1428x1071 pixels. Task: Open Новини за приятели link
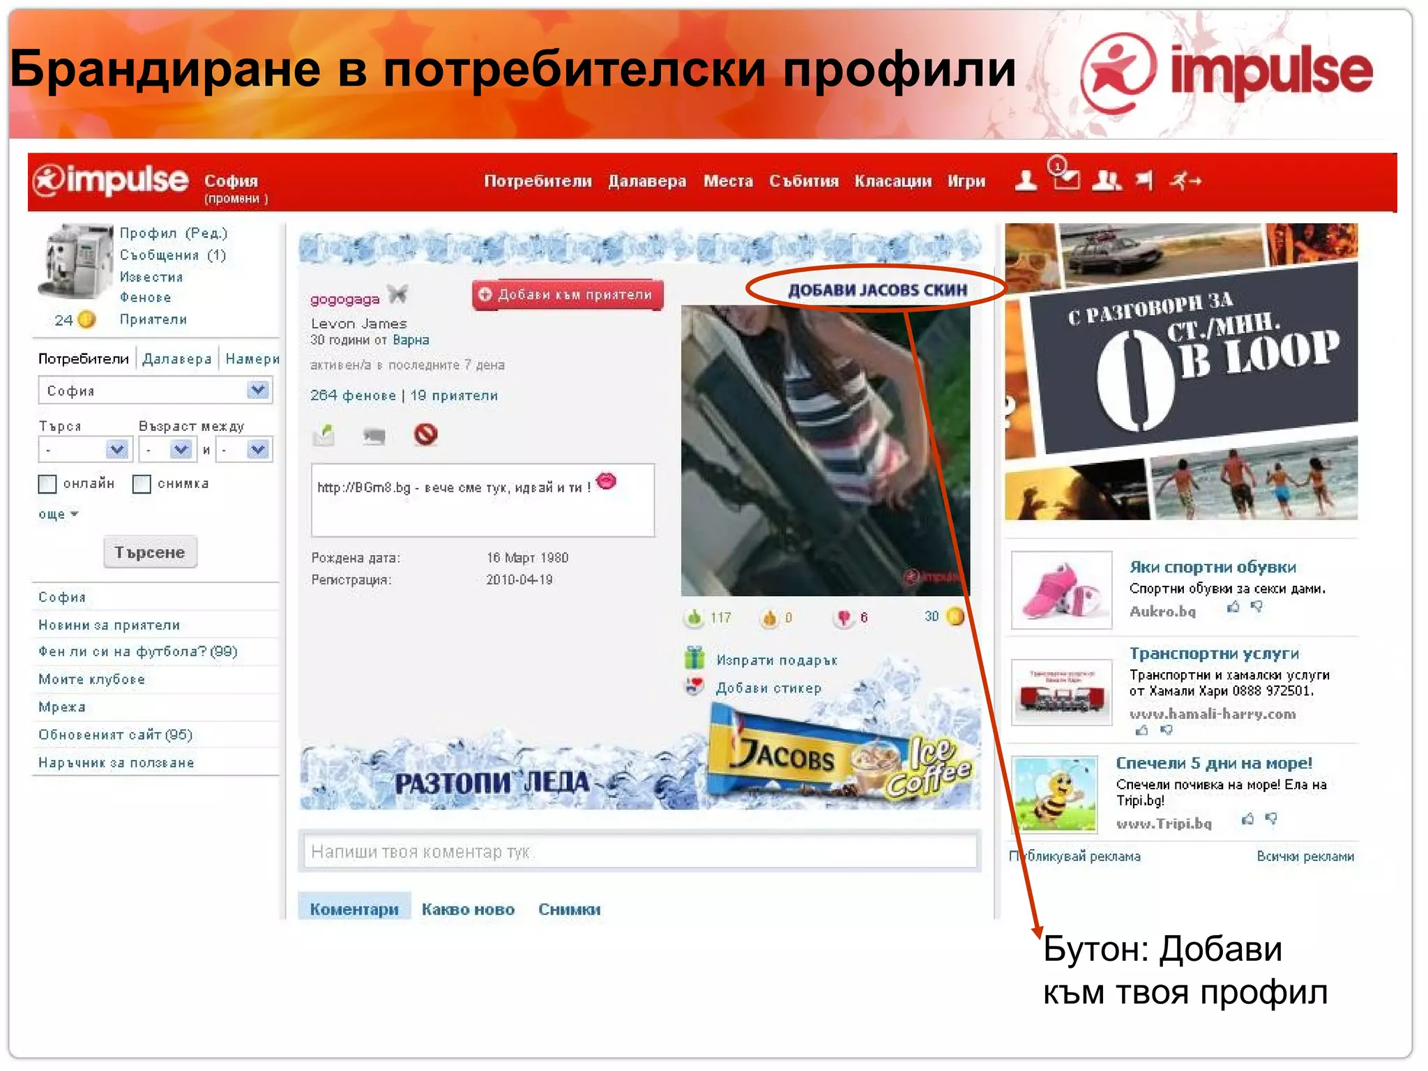[109, 625]
